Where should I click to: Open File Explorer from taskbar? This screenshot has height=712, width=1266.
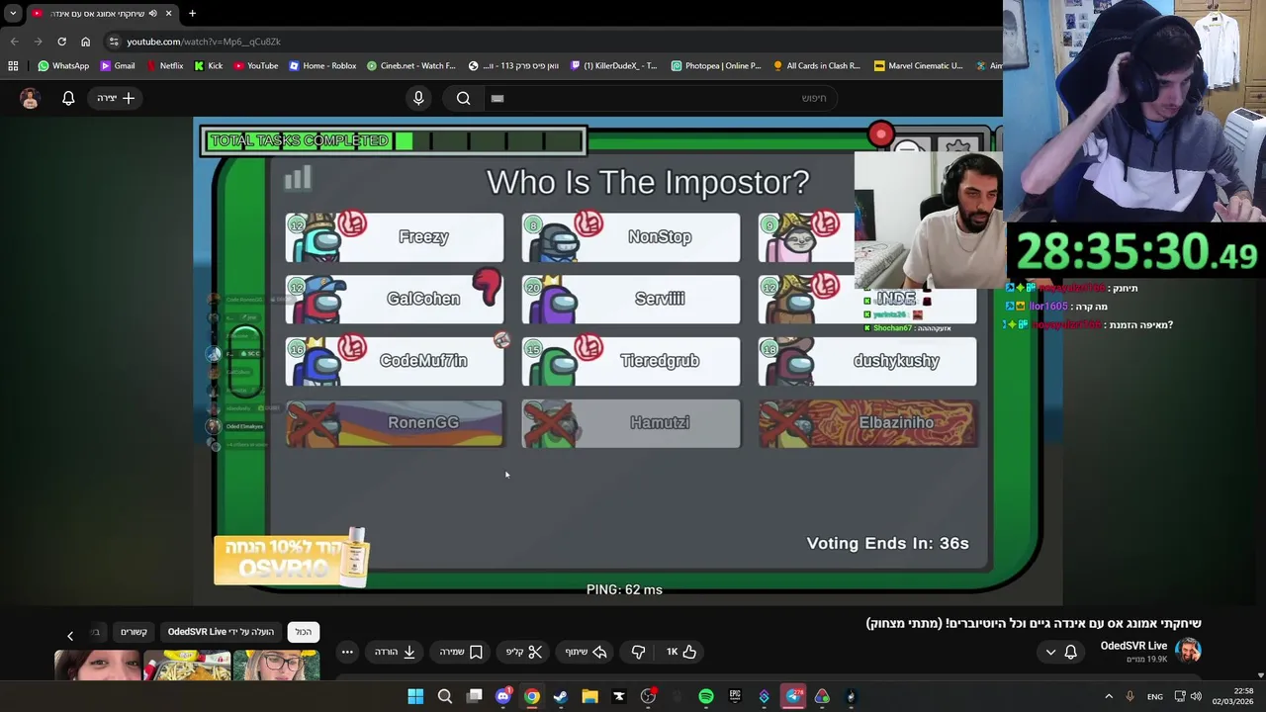coord(589,696)
